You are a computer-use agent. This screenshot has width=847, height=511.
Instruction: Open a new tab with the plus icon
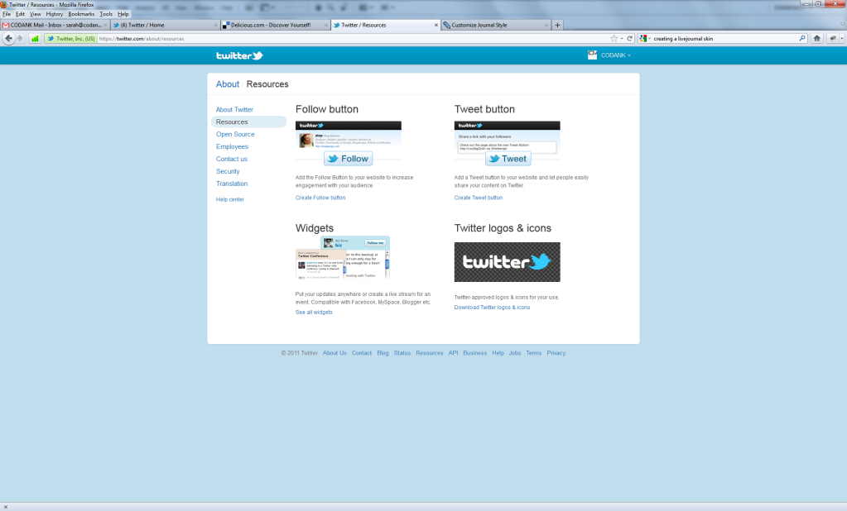tap(557, 25)
